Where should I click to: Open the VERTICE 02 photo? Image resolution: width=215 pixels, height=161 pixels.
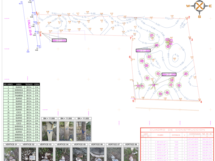pos(28,154)
